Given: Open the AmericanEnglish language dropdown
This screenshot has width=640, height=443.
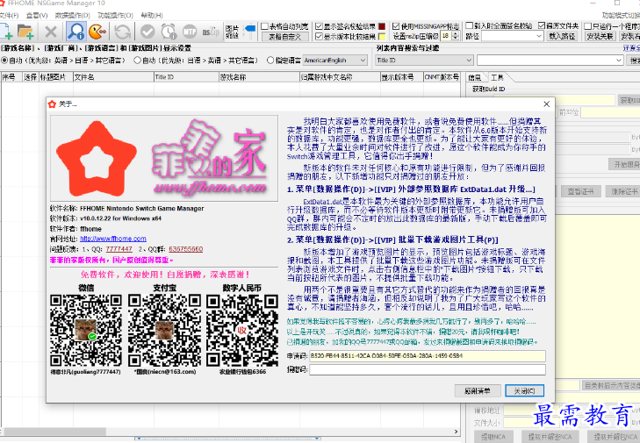Looking at the screenshot, I should coord(334,61).
